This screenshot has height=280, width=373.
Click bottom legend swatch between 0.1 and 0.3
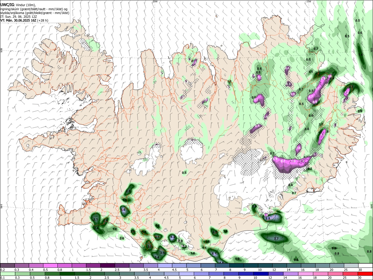[x=7, y=274]
